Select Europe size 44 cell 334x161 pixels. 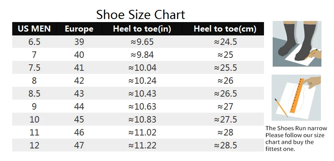tap(79, 107)
